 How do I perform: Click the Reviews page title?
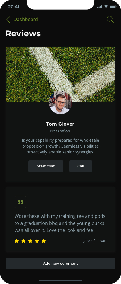click(x=23, y=33)
